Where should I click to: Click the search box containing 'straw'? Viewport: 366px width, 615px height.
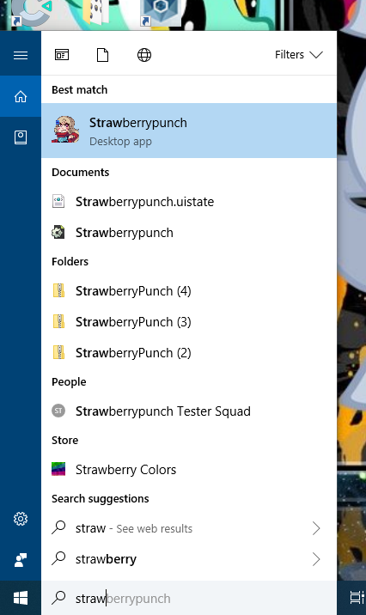tap(189, 598)
